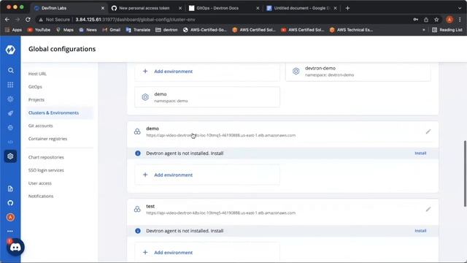Open YouTube bookmark
Screen dimensions: 467x263
pos(39,30)
